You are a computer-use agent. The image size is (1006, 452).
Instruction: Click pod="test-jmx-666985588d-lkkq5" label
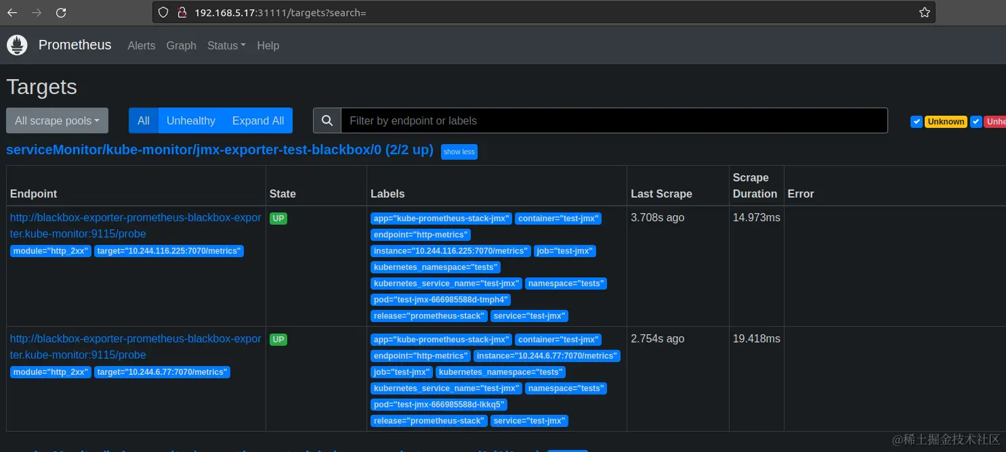click(x=438, y=405)
